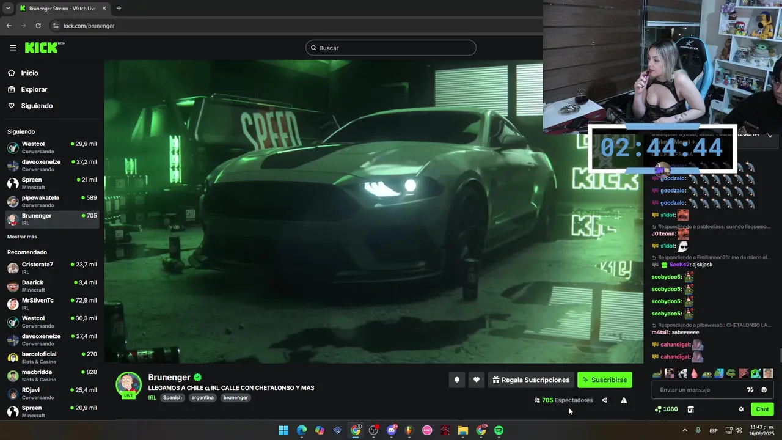Open Inicio in the sidebar
The height and width of the screenshot is (440, 782).
[29, 73]
